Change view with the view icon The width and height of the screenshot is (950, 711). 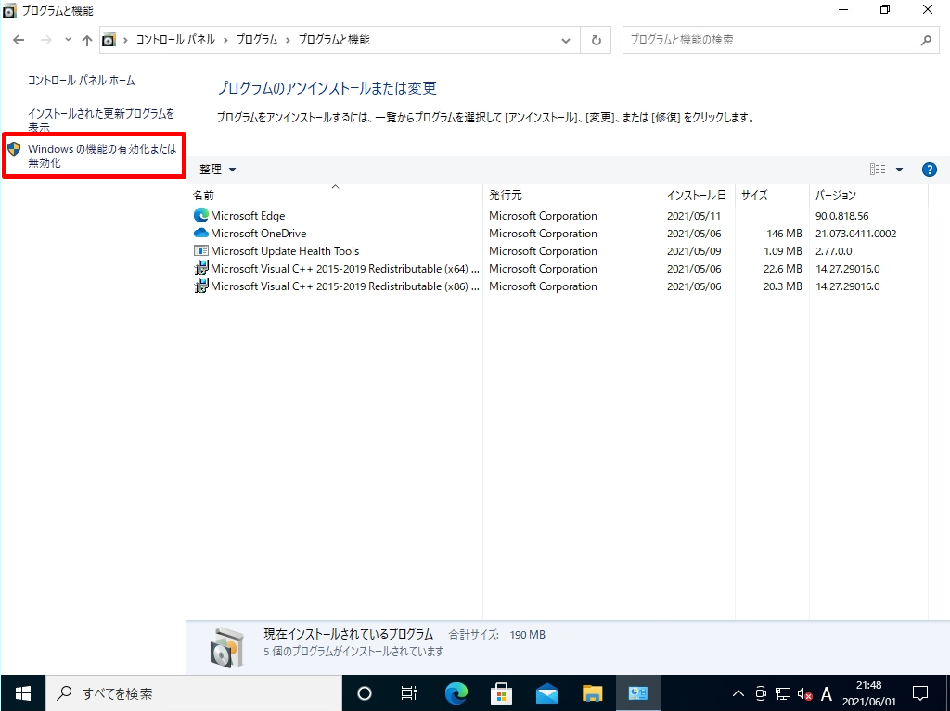click(878, 170)
